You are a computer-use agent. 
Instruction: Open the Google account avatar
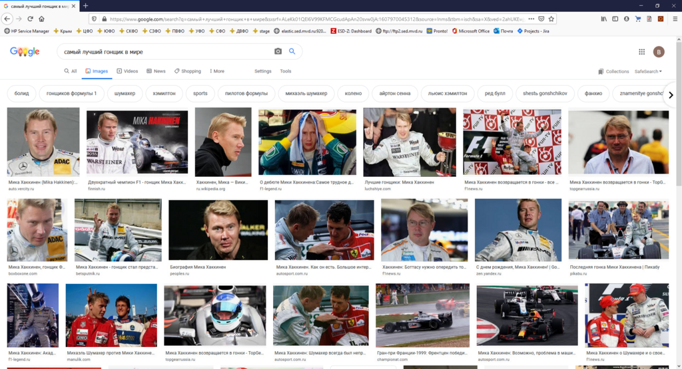[x=659, y=52]
